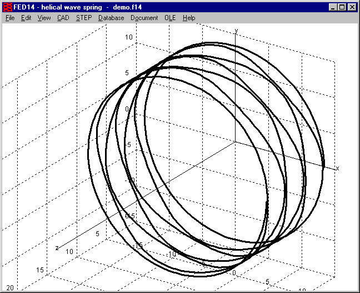Open the CAD menu
Screen dimensions: 360x293
click(63, 18)
